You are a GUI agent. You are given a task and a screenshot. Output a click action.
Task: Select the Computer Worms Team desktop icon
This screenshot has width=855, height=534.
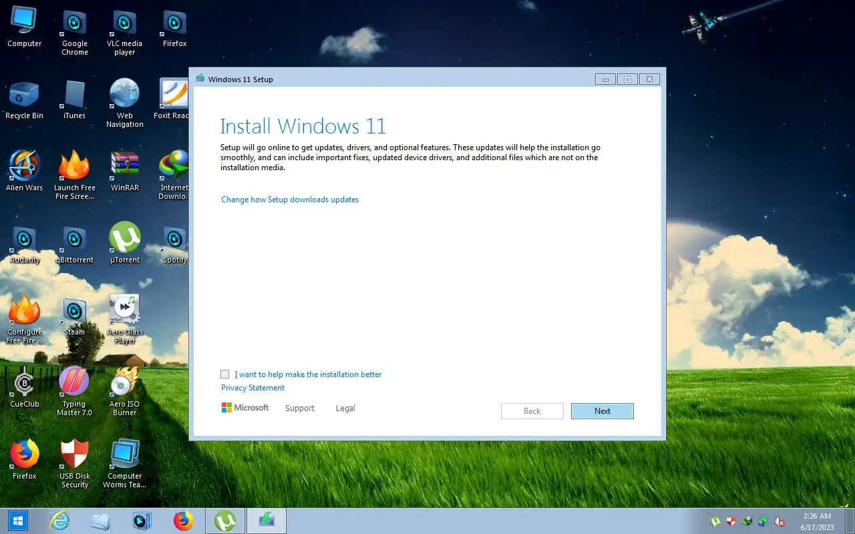click(124, 463)
